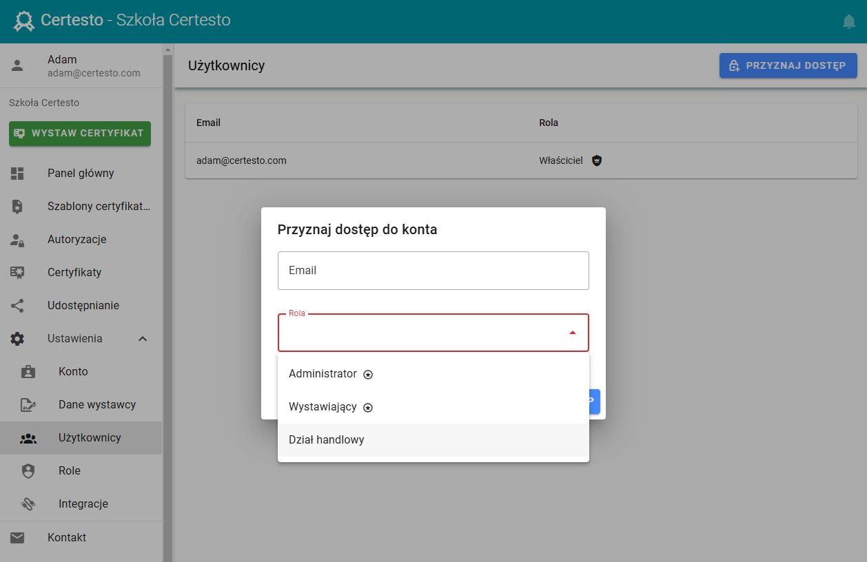The image size is (867, 562).
Task: Open the Udostępnianie menu item
Action: (81, 306)
